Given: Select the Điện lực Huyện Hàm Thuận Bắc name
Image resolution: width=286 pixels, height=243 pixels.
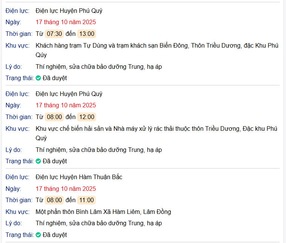Looking at the screenshot, I should [x=79, y=177].
